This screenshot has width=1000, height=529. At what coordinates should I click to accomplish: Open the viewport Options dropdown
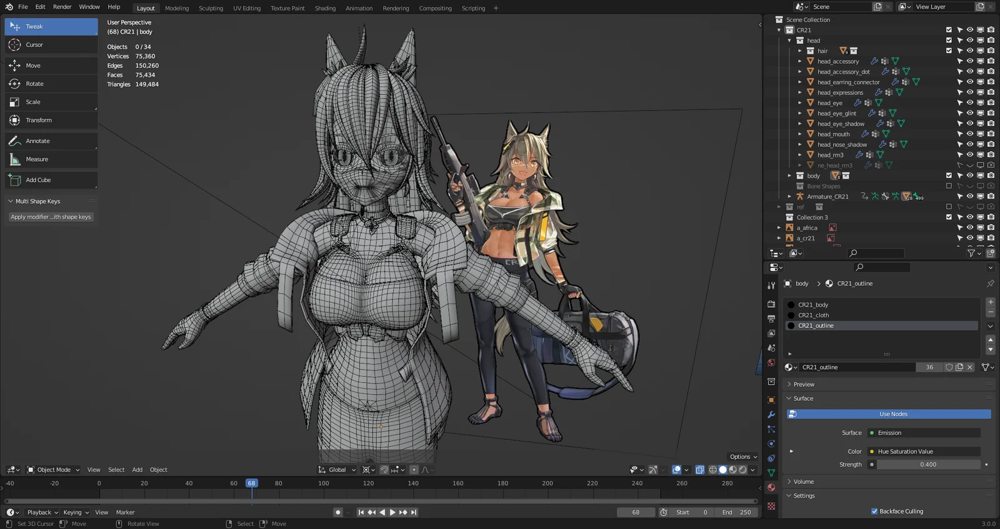click(x=743, y=457)
